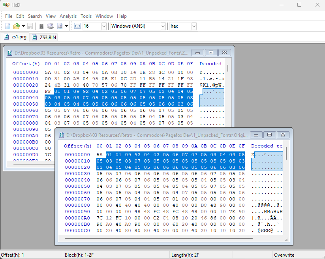Open the Analysis menu
The height and width of the screenshot is (259, 325).
(x=68, y=16)
